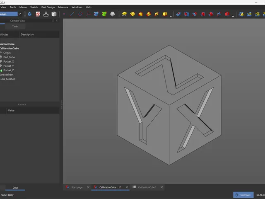Select the Additive loft tool
Screen dimensions: 265x199
[x=141, y=14]
